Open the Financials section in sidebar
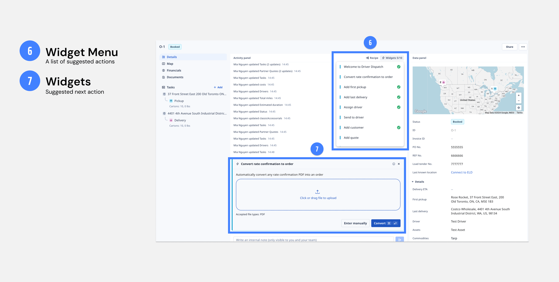Image resolution: width=559 pixels, height=282 pixels. click(x=174, y=70)
